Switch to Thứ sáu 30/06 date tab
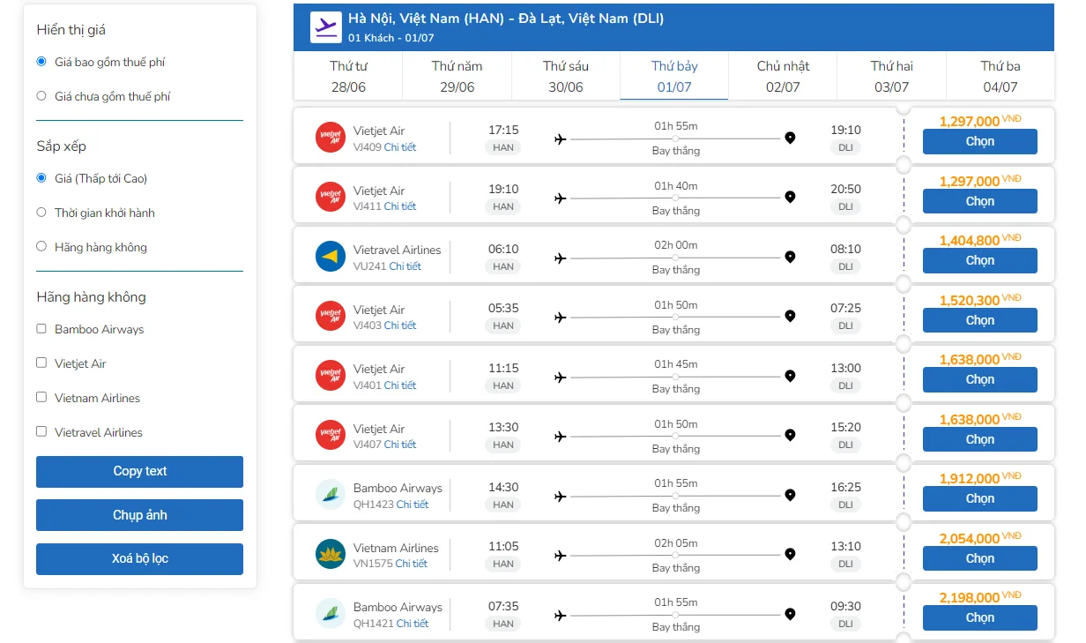Image resolution: width=1086 pixels, height=643 pixels. click(565, 76)
